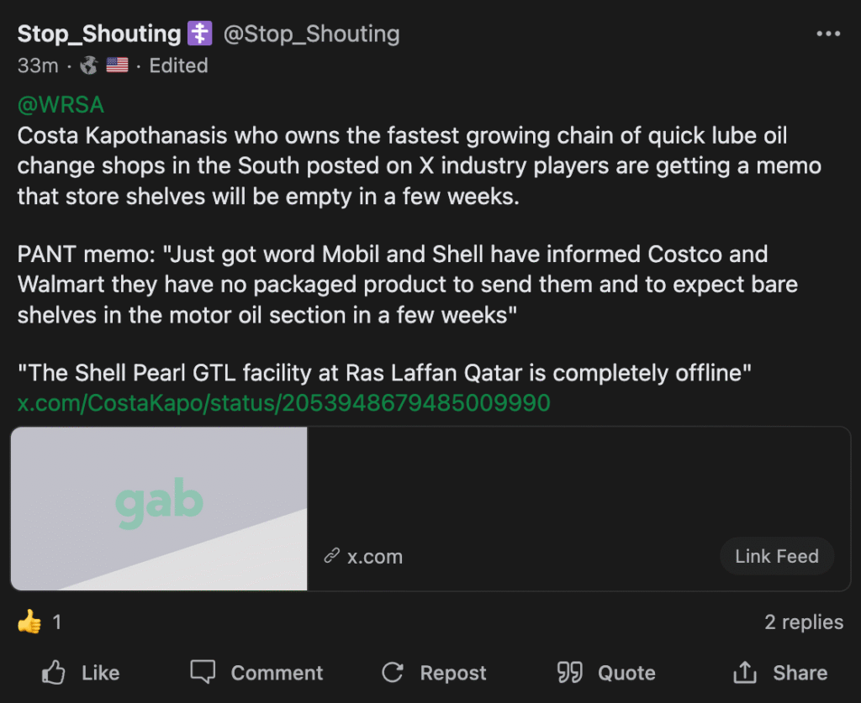Click the Quote marks icon

569,672
